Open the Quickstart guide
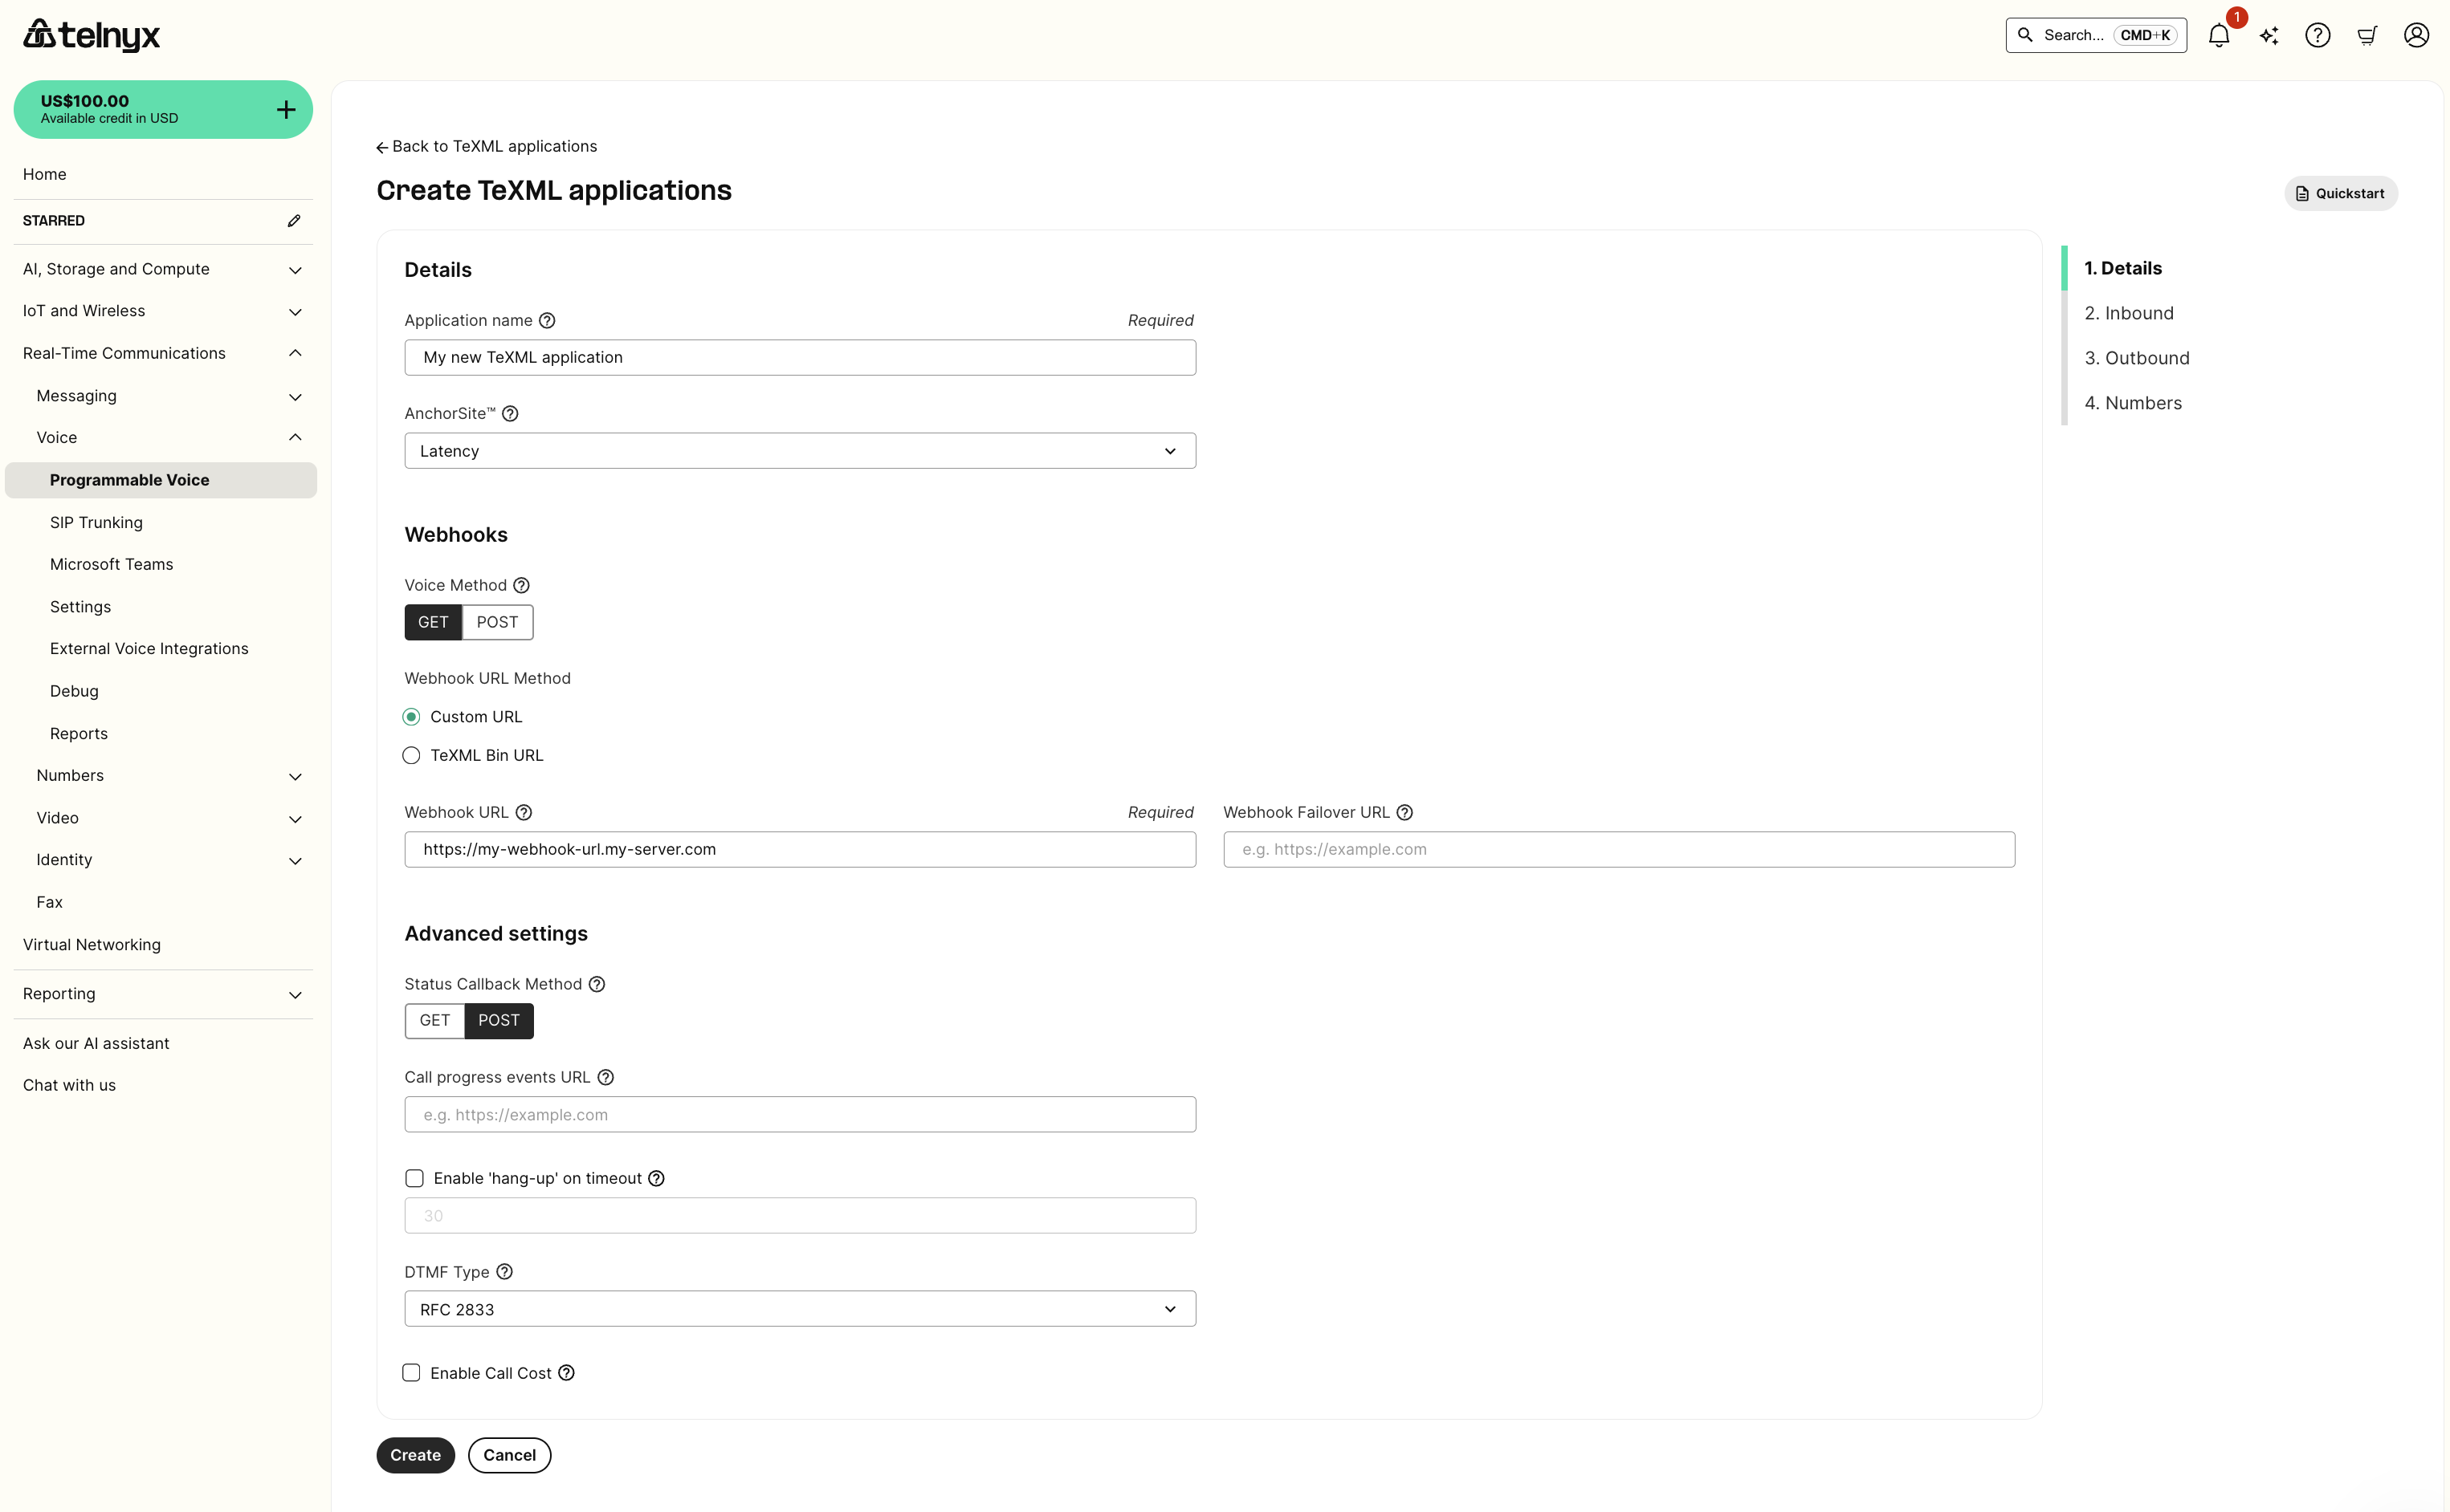The image size is (2450, 1512). coord(2340,192)
